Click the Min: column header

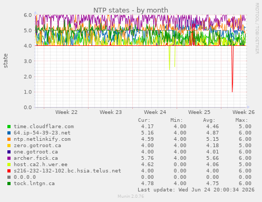click(177, 120)
